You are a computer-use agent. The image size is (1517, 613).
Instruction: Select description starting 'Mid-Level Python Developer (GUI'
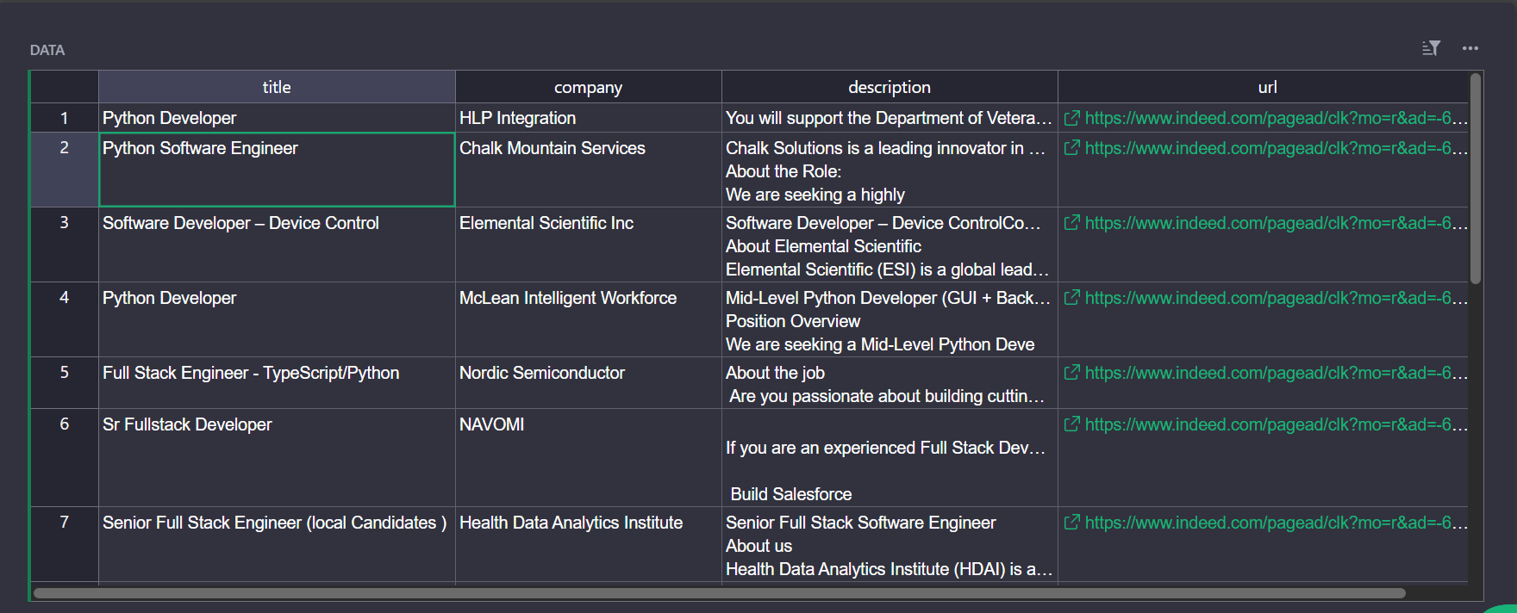(x=890, y=319)
